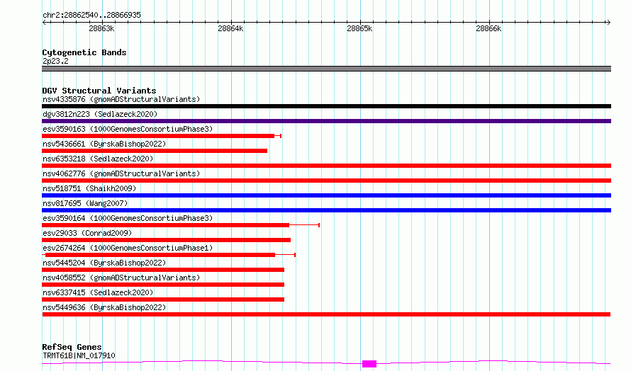
Task: Click the 2p23.2 cytogenetic band label
Action: pyautogui.click(x=55, y=61)
